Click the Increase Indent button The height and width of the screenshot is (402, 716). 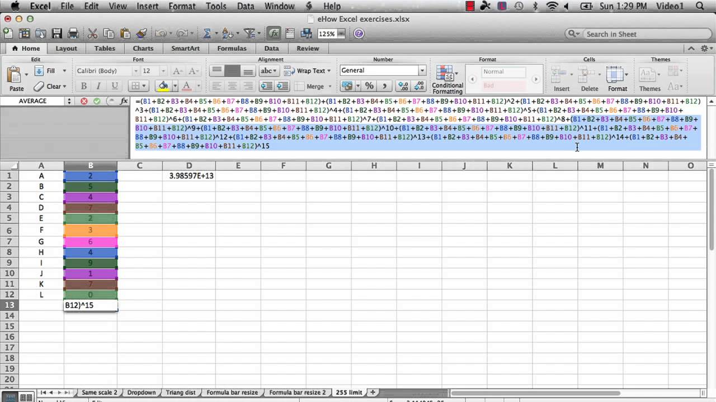tap(282, 86)
